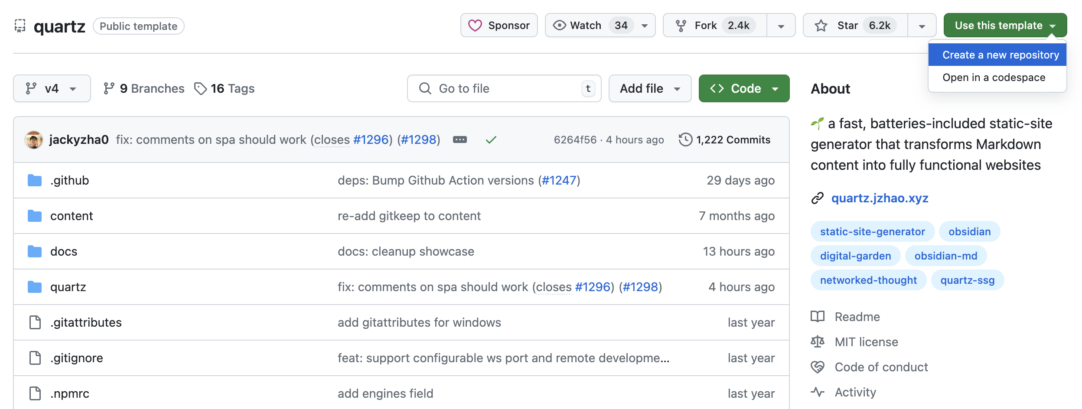Click the Sponsor heart icon
Image resolution: width=1082 pixels, height=409 pixels.
click(x=475, y=26)
